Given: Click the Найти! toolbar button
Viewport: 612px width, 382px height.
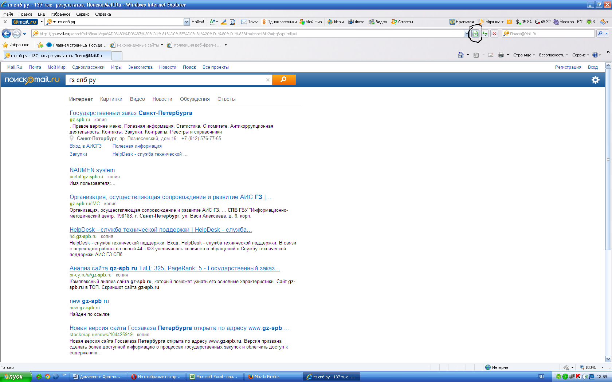Looking at the screenshot, I should (x=197, y=22).
